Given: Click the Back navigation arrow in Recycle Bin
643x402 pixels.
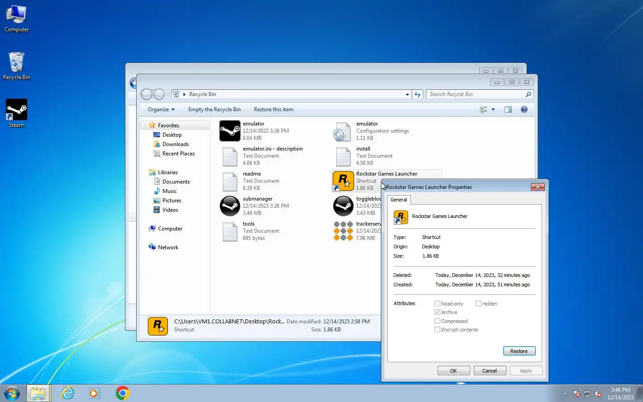Looking at the screenshot, I should click(146, 94).
